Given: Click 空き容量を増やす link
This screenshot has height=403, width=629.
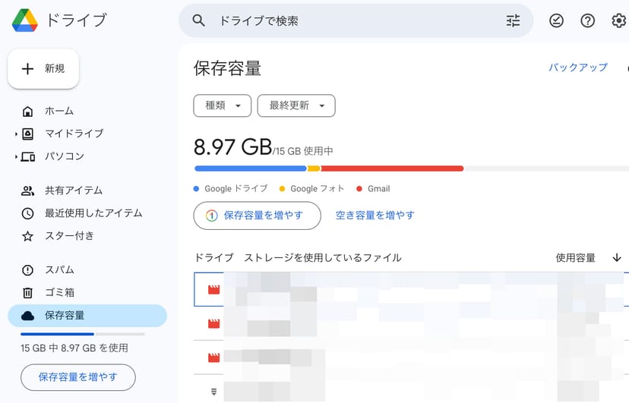Looking at the screenshot, I should point(375,216).
